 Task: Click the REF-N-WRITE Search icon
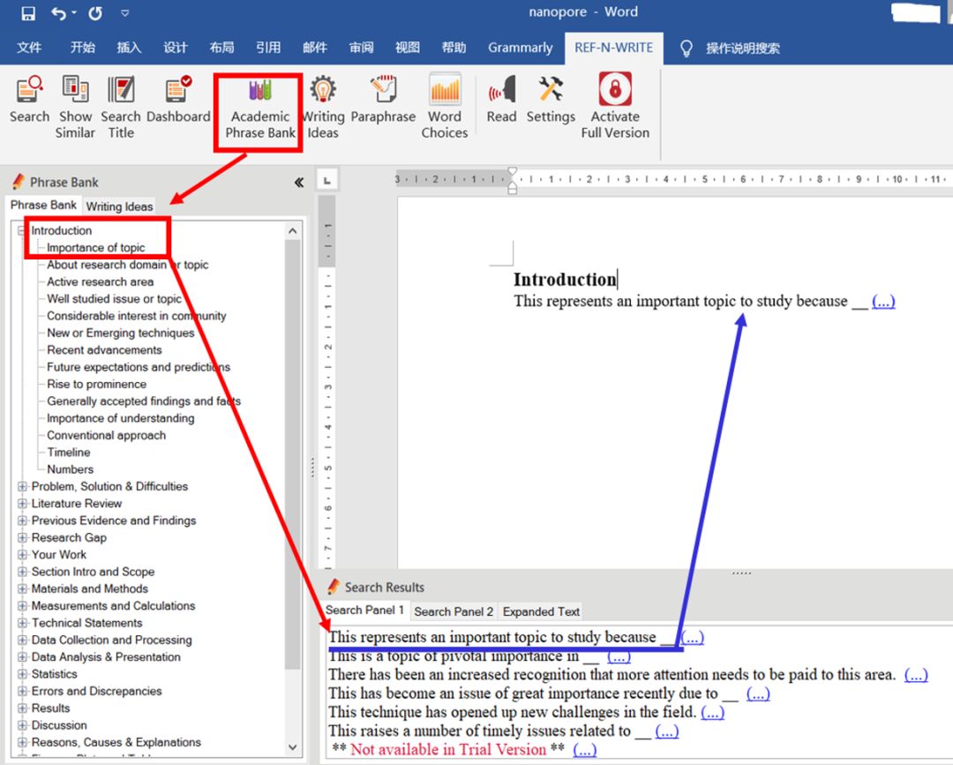coord(29,89)
